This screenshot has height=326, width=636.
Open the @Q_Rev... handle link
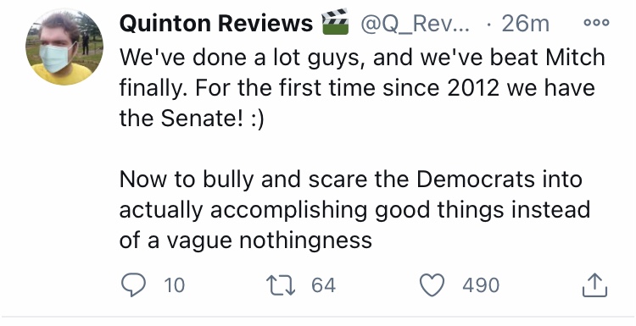(415, 25)
